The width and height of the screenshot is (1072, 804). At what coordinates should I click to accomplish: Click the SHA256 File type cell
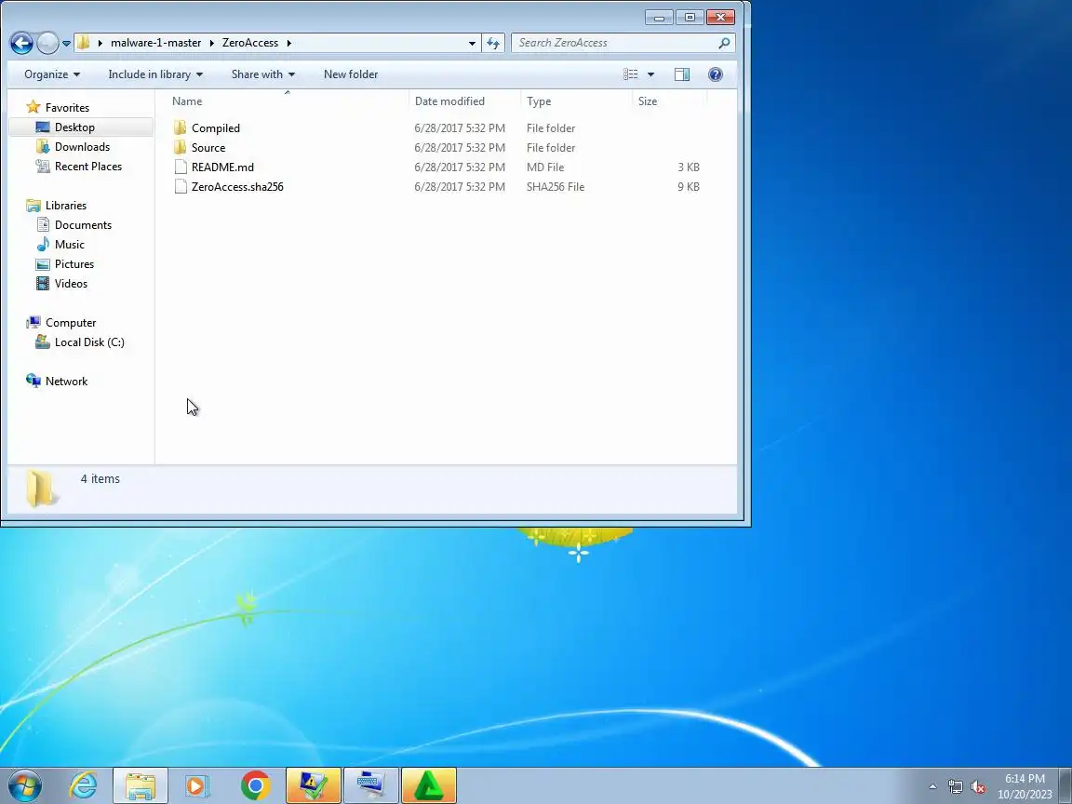[x=556, y=187]
